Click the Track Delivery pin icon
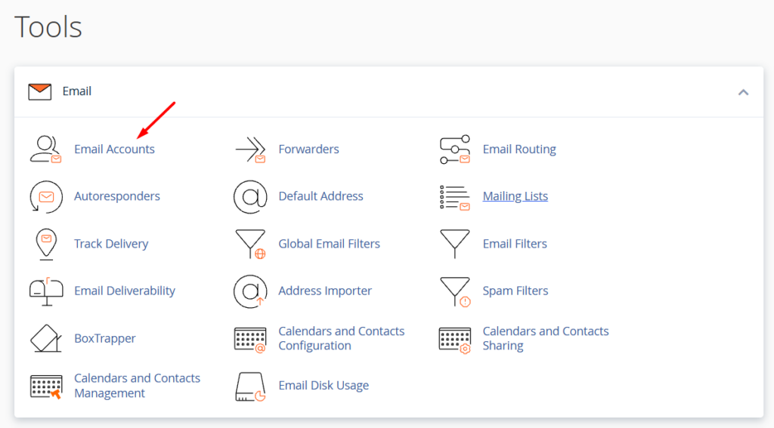 coord(46,244)
